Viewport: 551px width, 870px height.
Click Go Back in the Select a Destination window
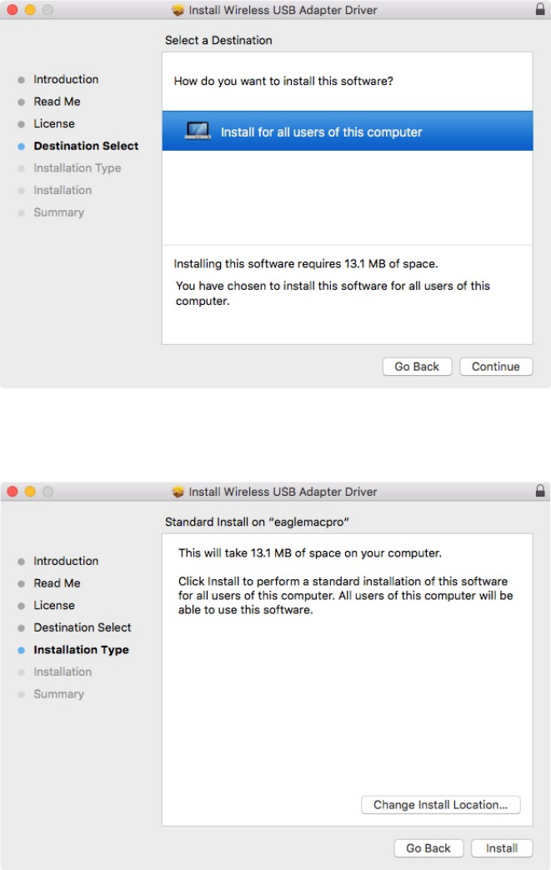(x=417, y=367)
